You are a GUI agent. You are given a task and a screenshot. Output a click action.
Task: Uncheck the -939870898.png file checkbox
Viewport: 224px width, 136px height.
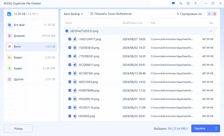(70, 90)
